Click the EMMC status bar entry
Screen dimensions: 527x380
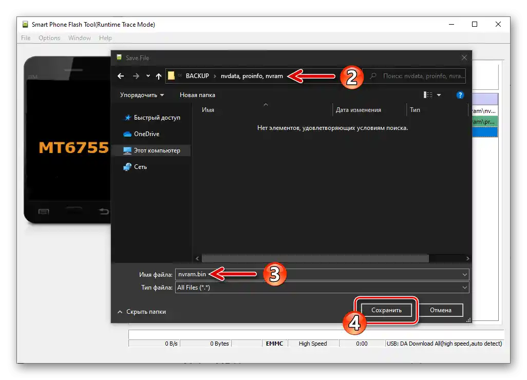tap(275, 344)
